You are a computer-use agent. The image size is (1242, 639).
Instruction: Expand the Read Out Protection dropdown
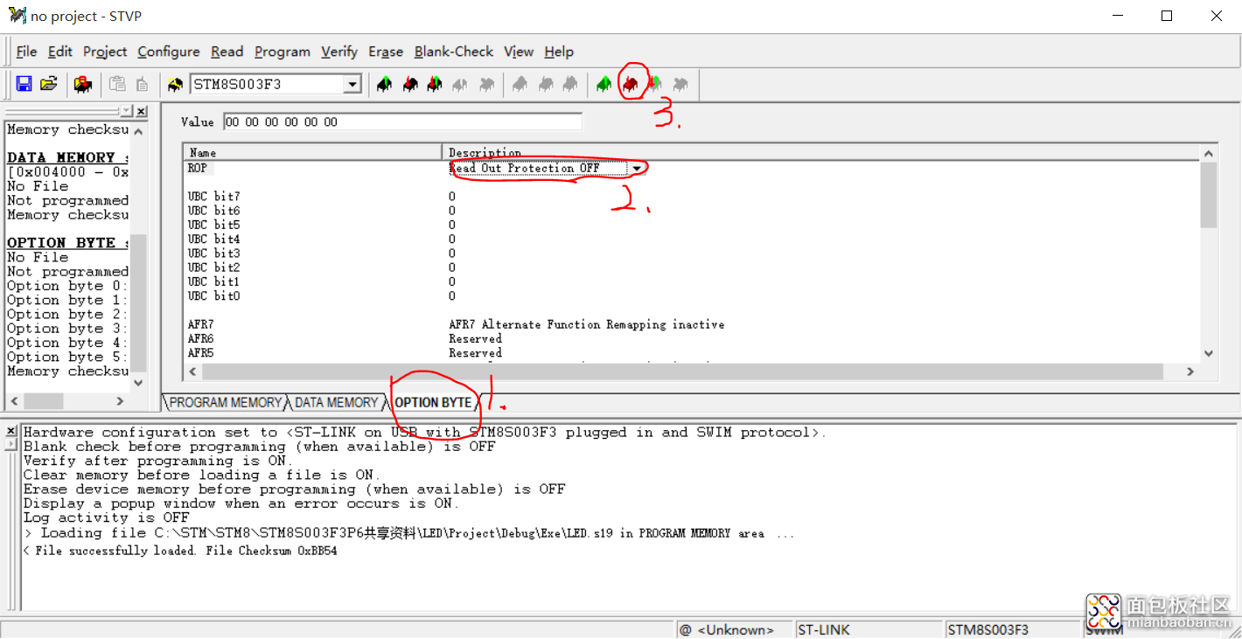point(637,168)
